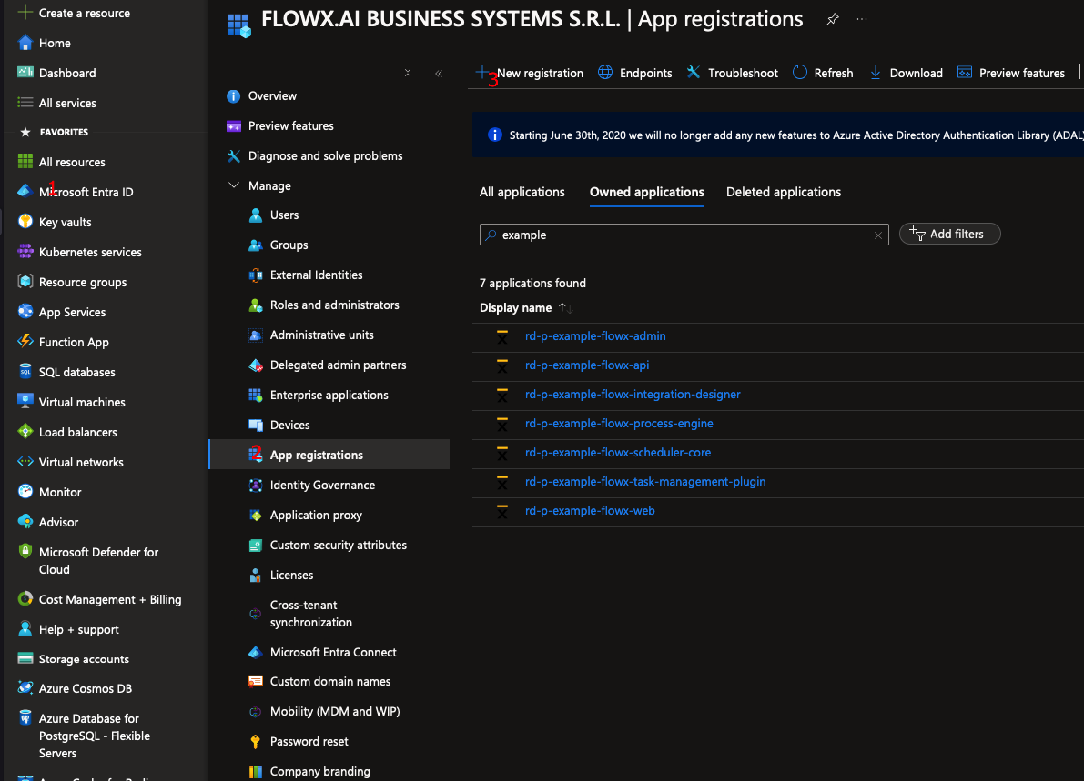Image resolution: width=1084 pixels, height=781 pixels.
Task: Open the more options ellipsis in header
Action: [861, 19]
